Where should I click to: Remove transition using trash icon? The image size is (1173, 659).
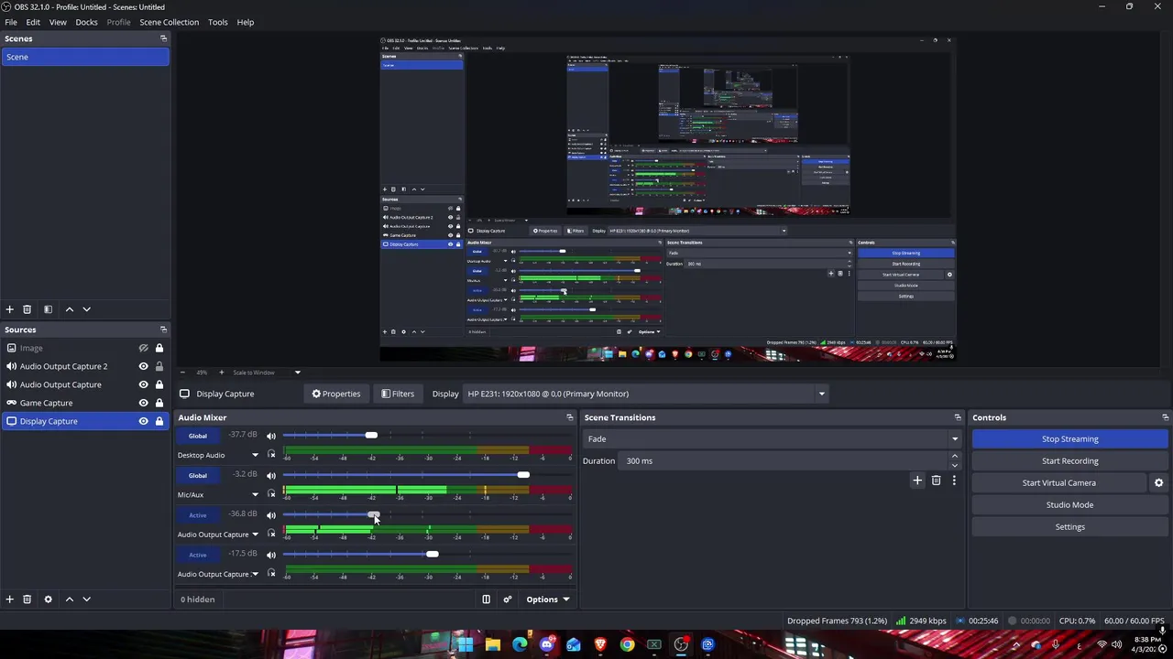pyautogui.click(x=936, y=481)
